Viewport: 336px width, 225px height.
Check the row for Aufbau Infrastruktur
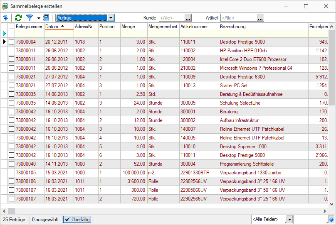coord(11,120)
